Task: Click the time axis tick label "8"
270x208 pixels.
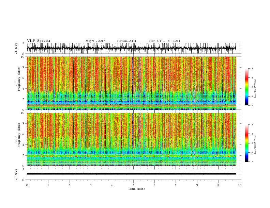Action: coord(197,185)
